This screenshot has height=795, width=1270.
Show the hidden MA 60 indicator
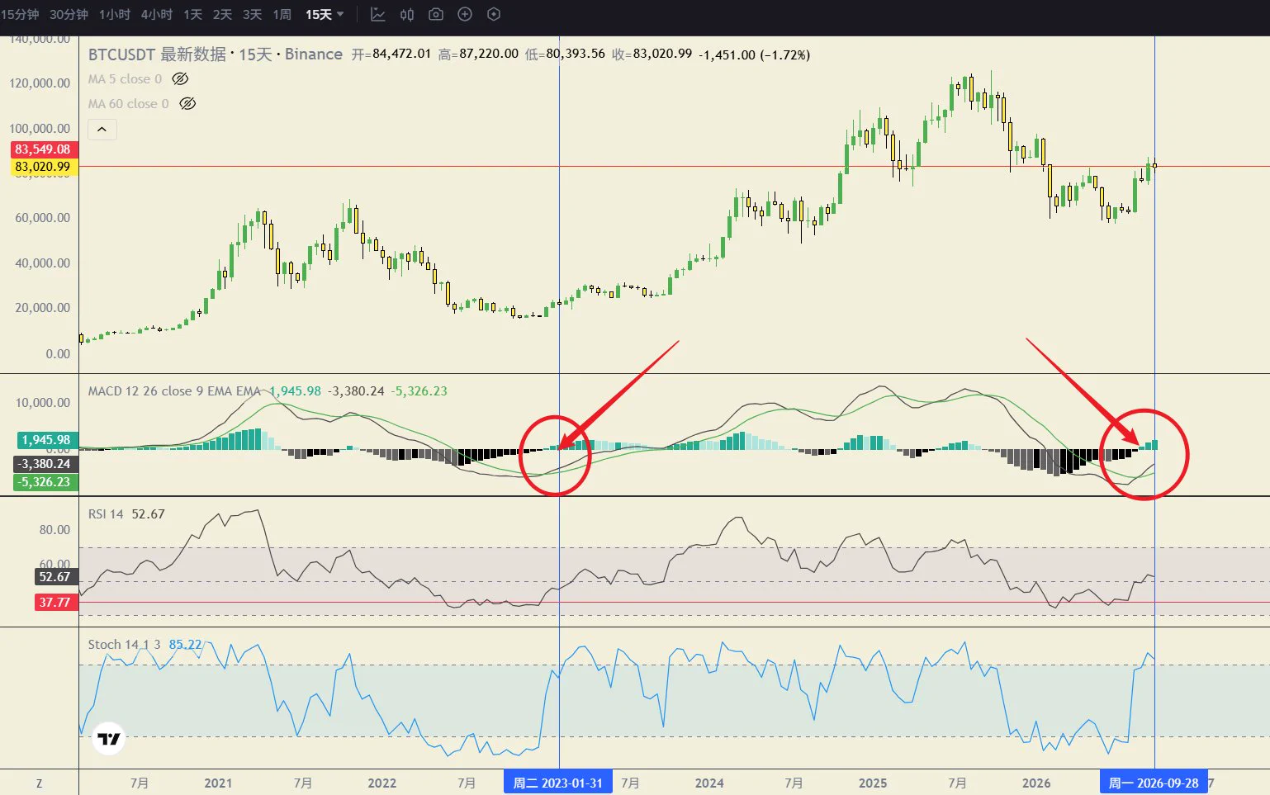[x=187, y=104]
